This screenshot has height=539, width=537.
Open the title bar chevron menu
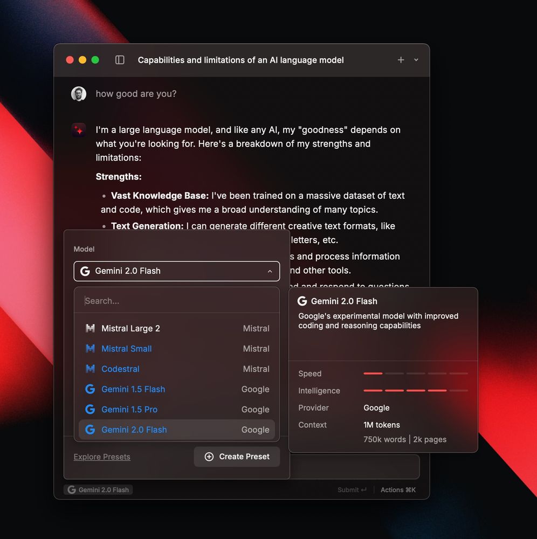(416, 60)
